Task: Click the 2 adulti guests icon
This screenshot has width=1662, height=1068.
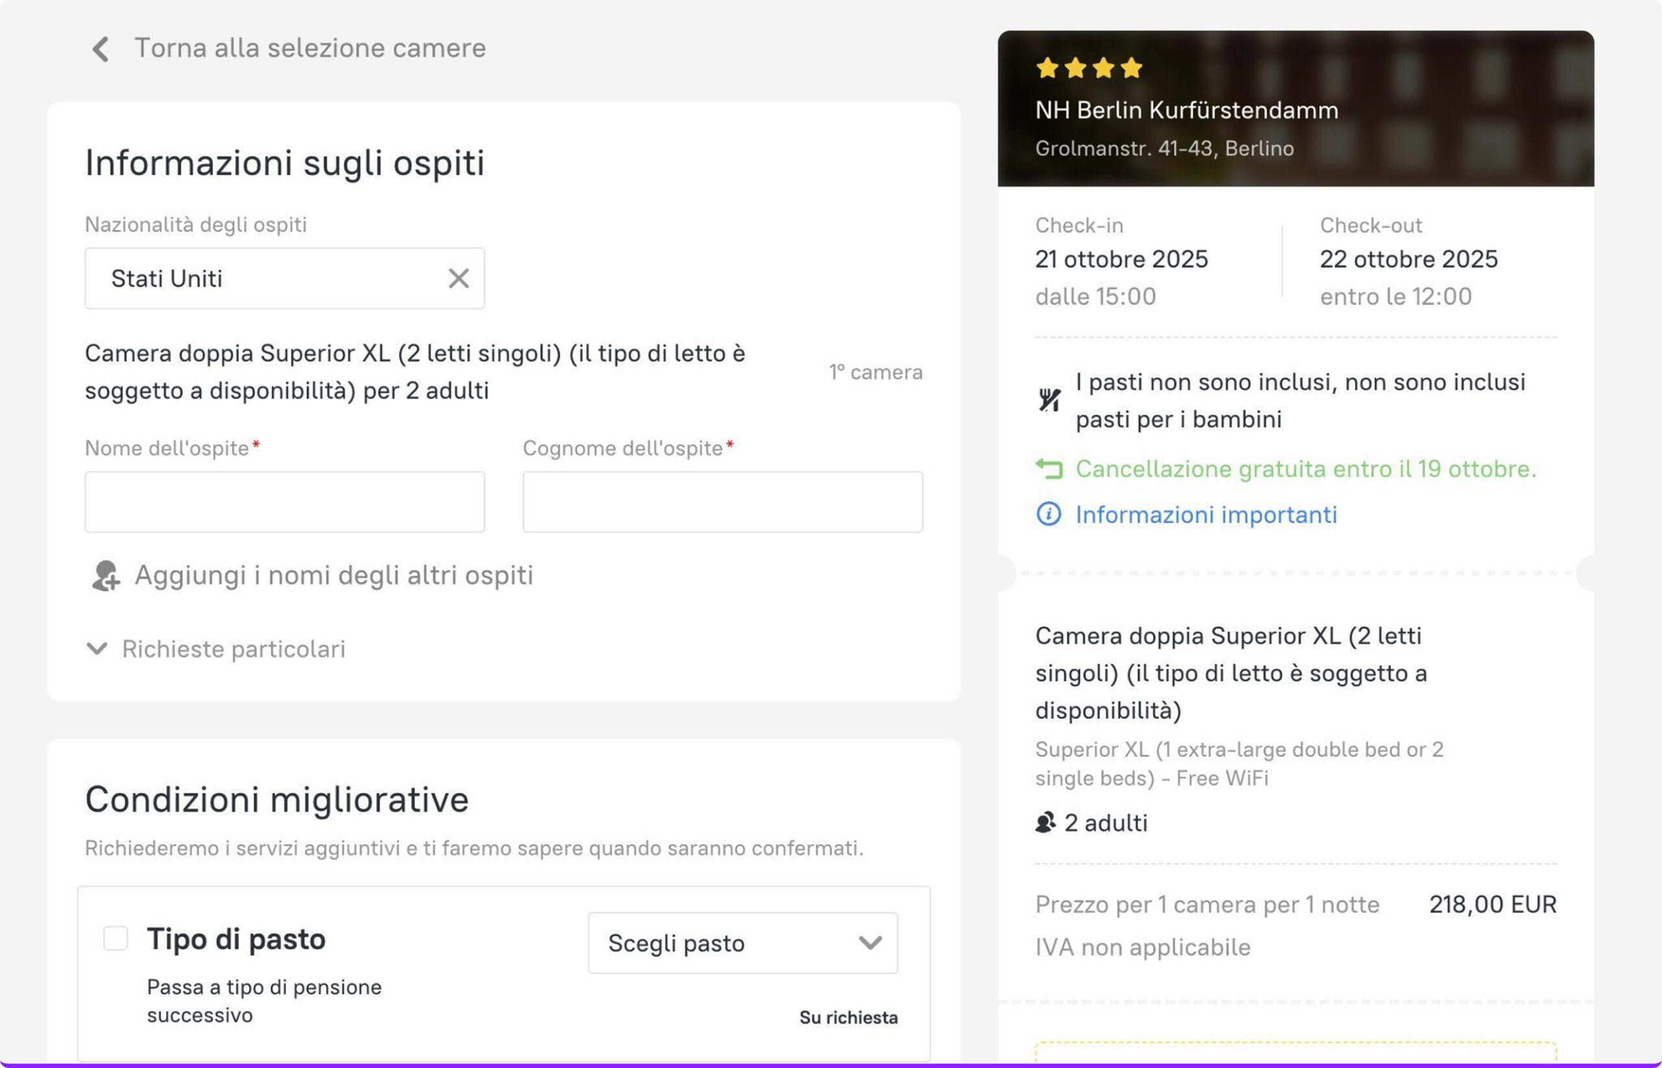Action: pos(1045,823)
